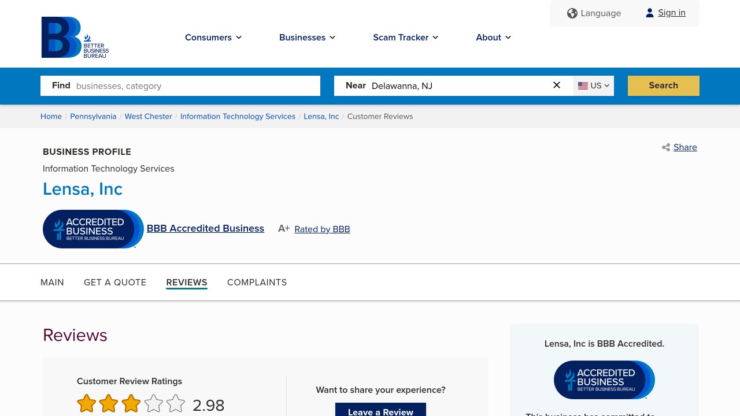Viewport: 740px width, 416px height.
Task: Open the West Chester breadcrumb
Action: [149, 116]
